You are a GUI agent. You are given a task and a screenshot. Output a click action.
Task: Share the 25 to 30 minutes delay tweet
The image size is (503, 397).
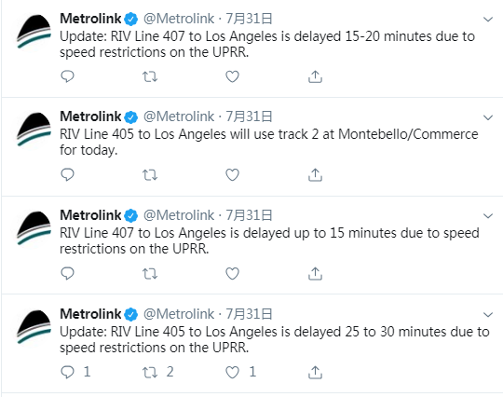click(315, 372)
